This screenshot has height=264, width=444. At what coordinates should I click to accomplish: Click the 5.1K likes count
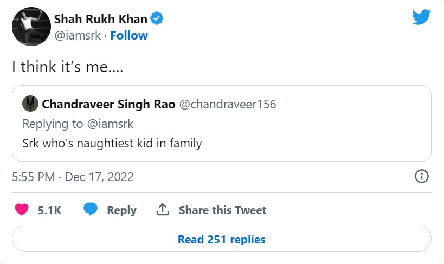(x=49, y=210)
